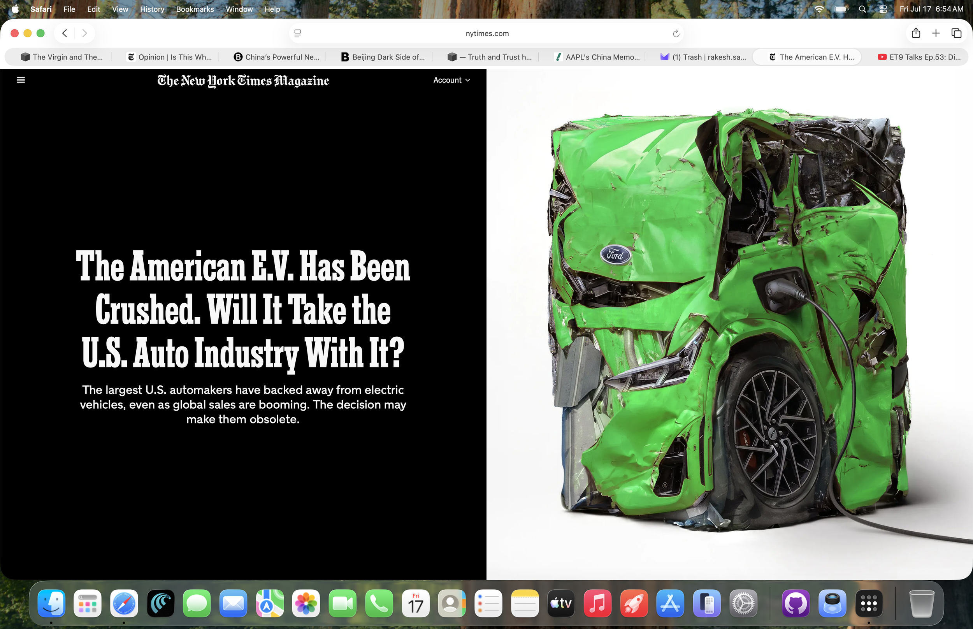This screenshot has width=973, height=629.
Task: Open the page menu icon in the address bar
Action: [x=298, y=33]
